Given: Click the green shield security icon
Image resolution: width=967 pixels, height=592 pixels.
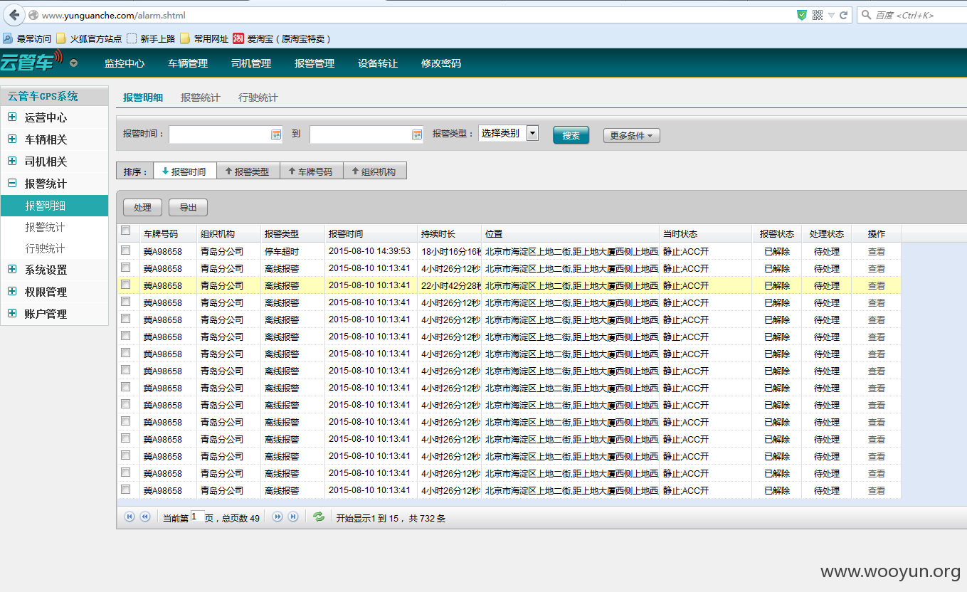Looking at the screenshot, I should [x=802, y=15].
